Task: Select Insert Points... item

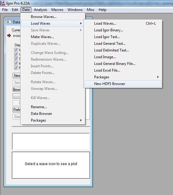Action: [x=53, y=66]
